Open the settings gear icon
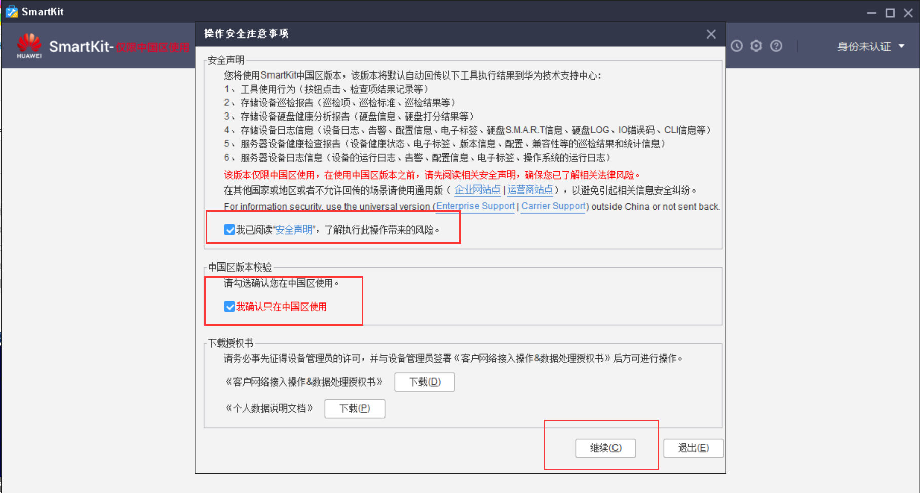Viewport: 920px width, 493px height. (x=756, y=46)
